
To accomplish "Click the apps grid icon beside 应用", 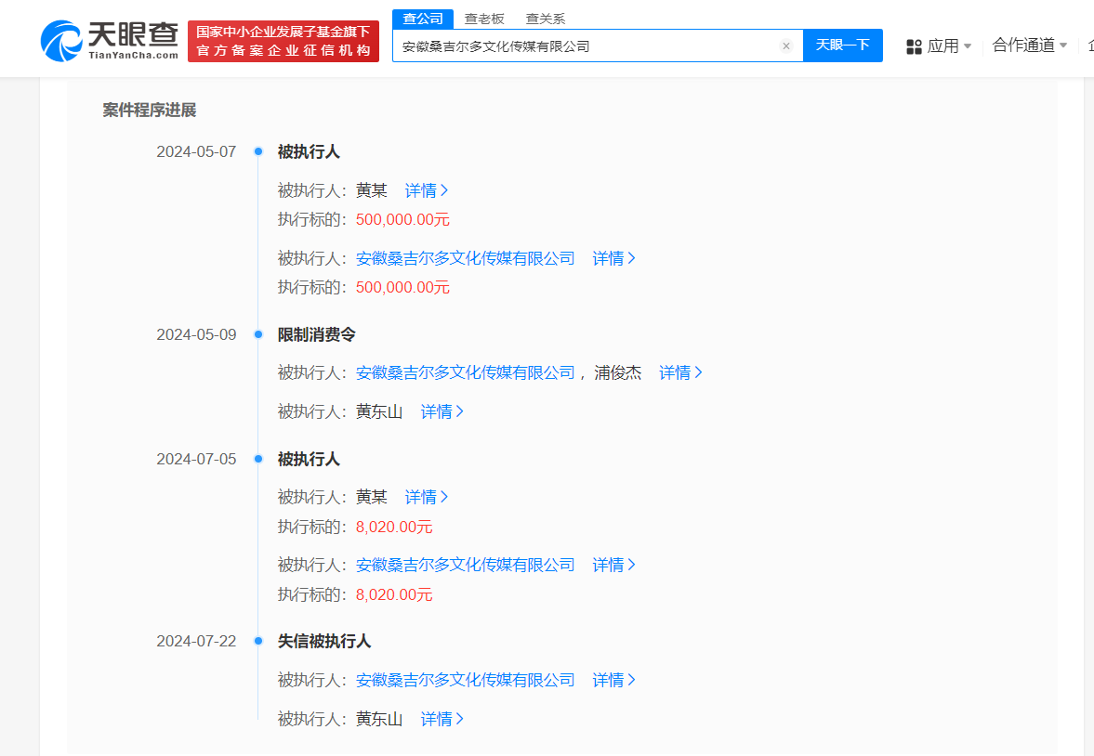I will point(913,46).
